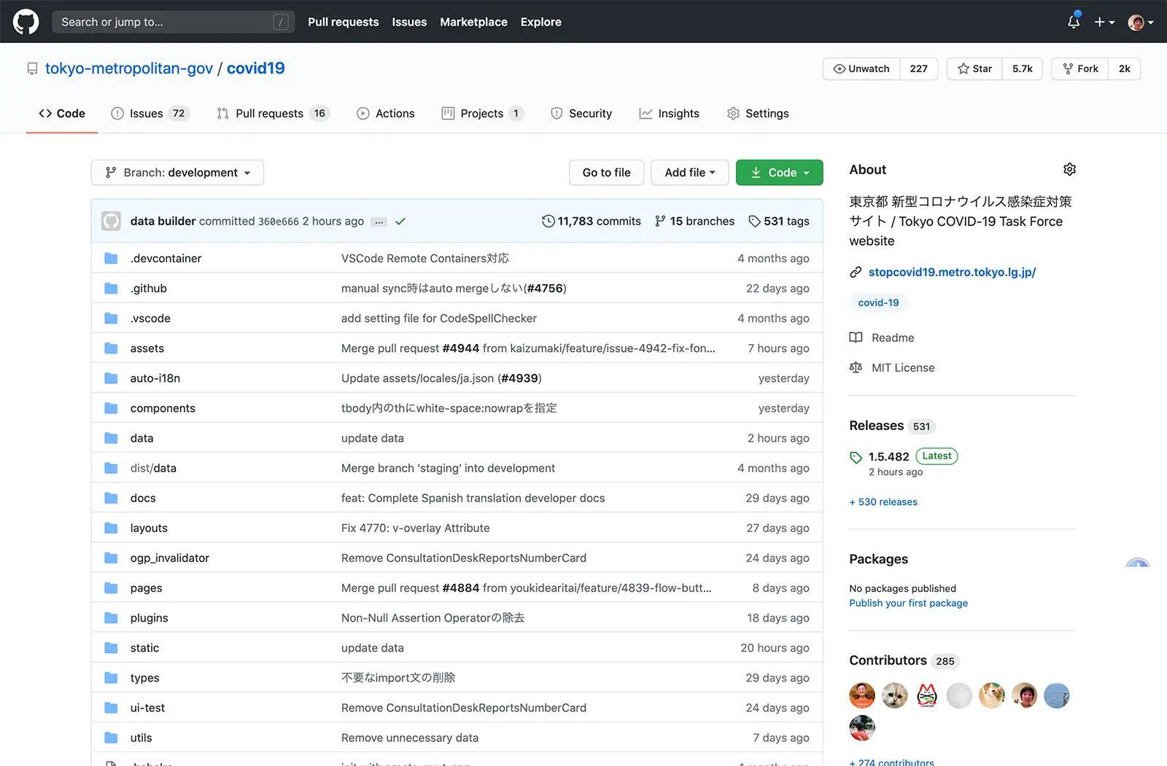Click the About settings gear icon
1167x766 pixels.
pyautogui.click(x=1069, y=169)
